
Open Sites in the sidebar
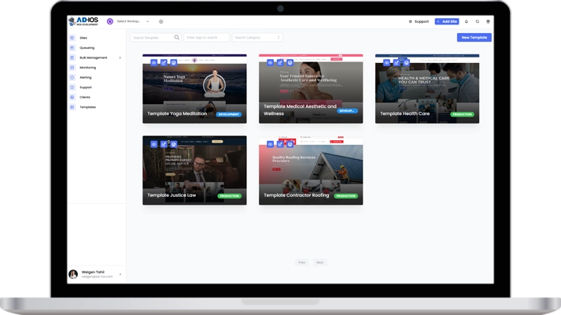coord(83,38)
